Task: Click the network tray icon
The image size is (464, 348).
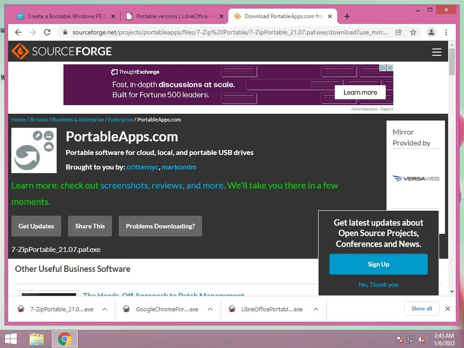Action: tap(411, 339)
